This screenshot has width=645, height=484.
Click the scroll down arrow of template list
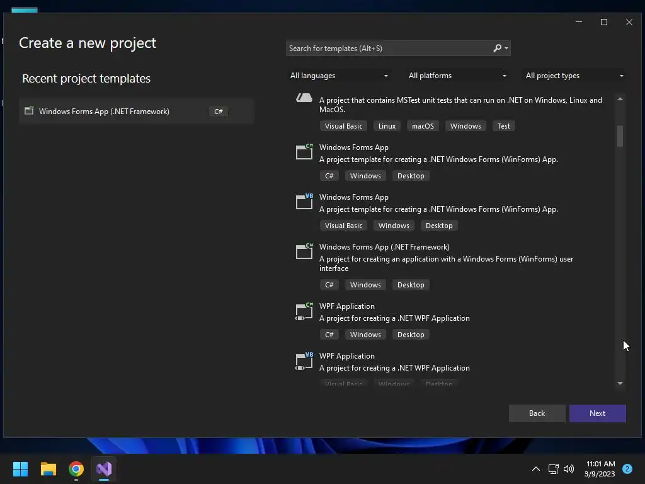pyautogui.click(x=620, y=384)
